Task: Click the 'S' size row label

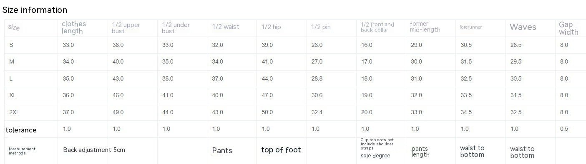Action: click(11, 45)
